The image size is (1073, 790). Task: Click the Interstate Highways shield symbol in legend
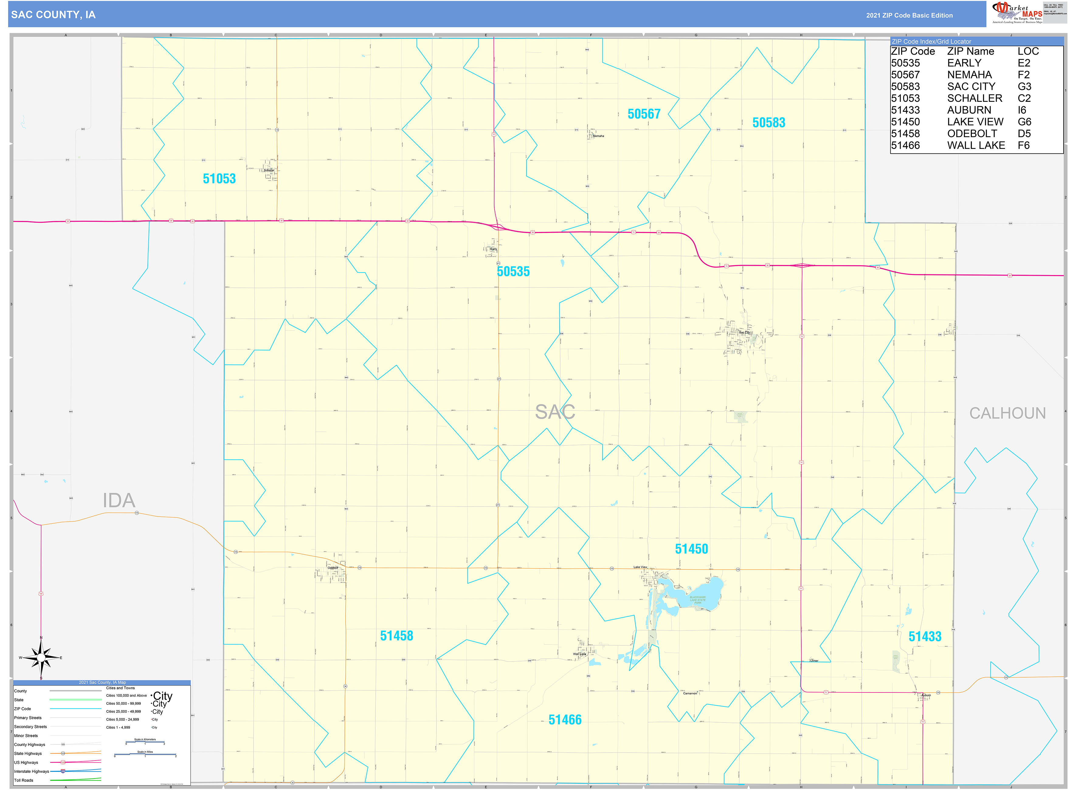tap(63, 771)
